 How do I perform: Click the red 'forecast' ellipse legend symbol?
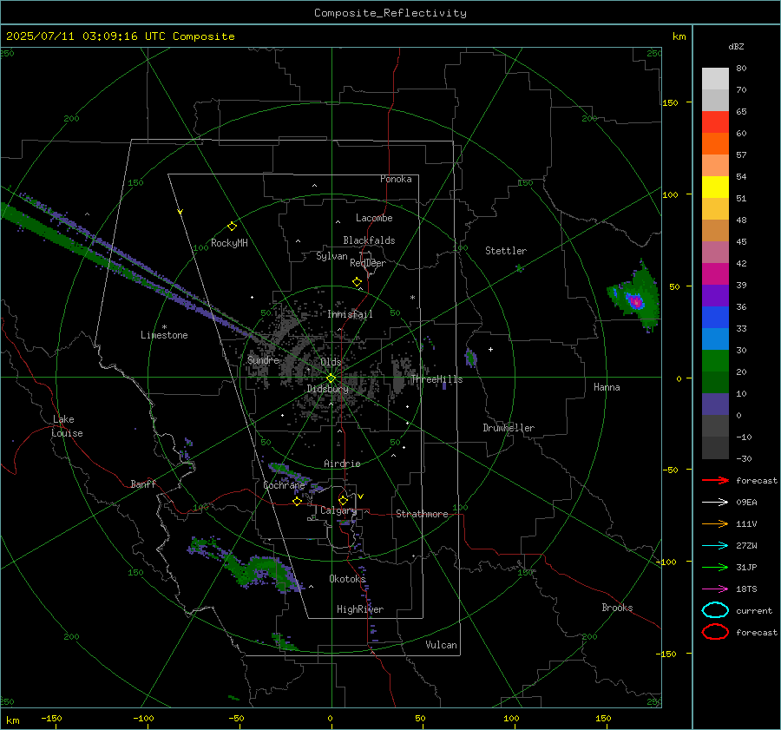[715, 632]
